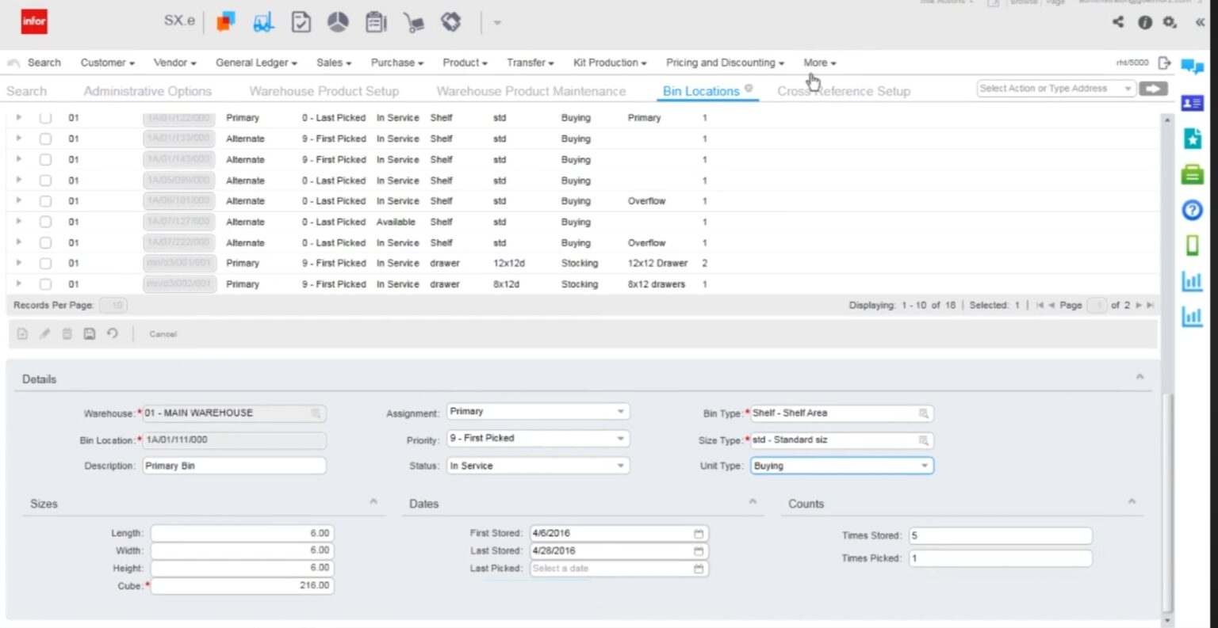Open the clipboard with pencil toolbar icon

[x=375, y=22]
